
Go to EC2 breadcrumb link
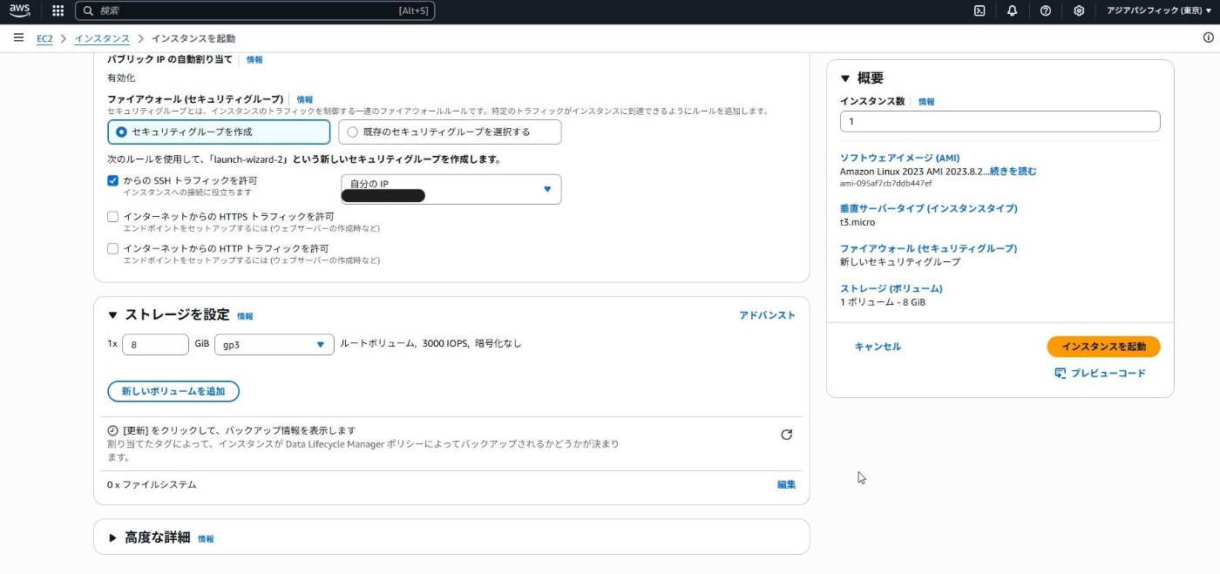point(44,38)
